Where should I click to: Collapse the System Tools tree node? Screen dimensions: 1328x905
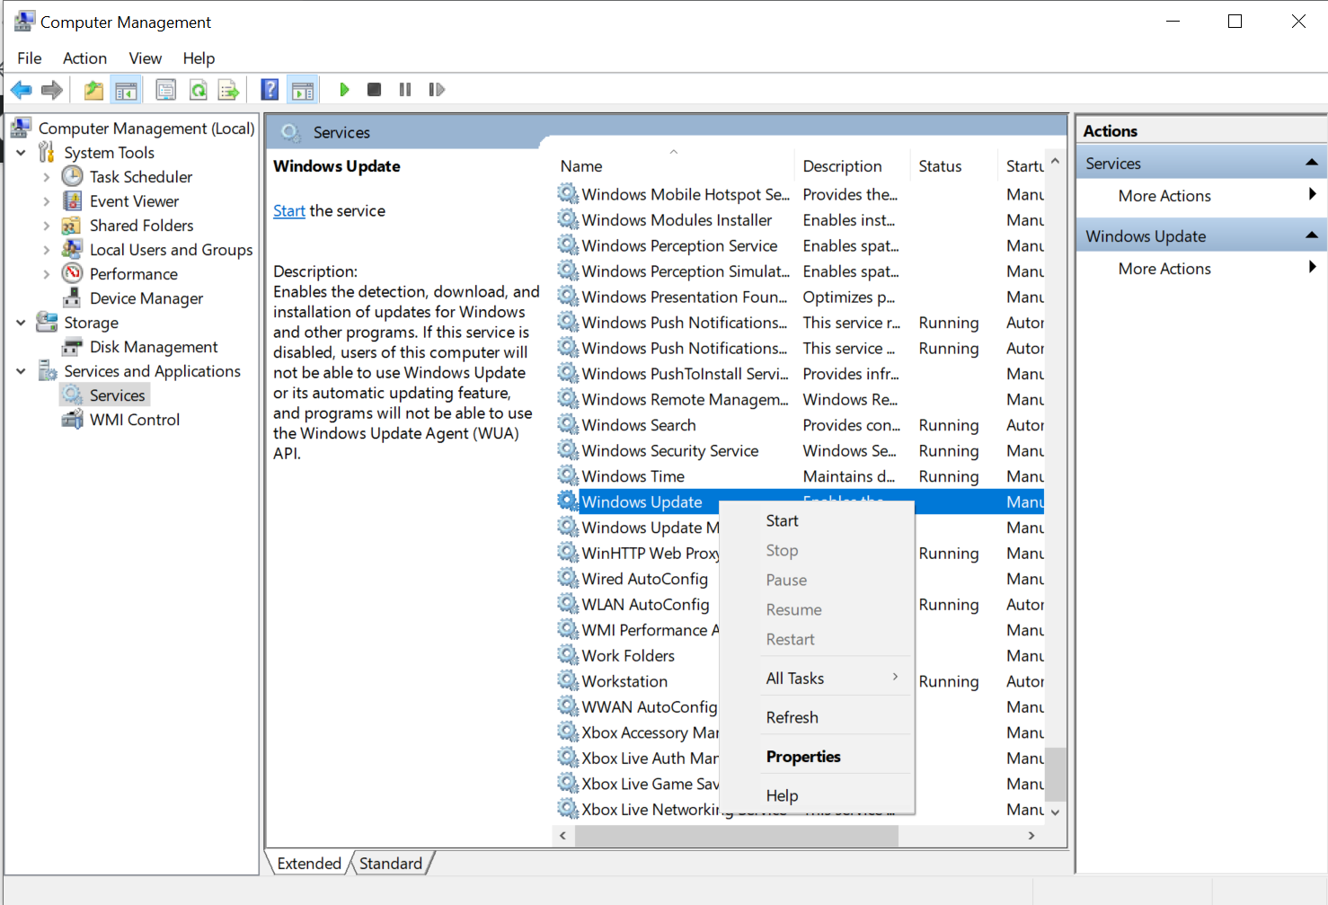pos(22,153)
